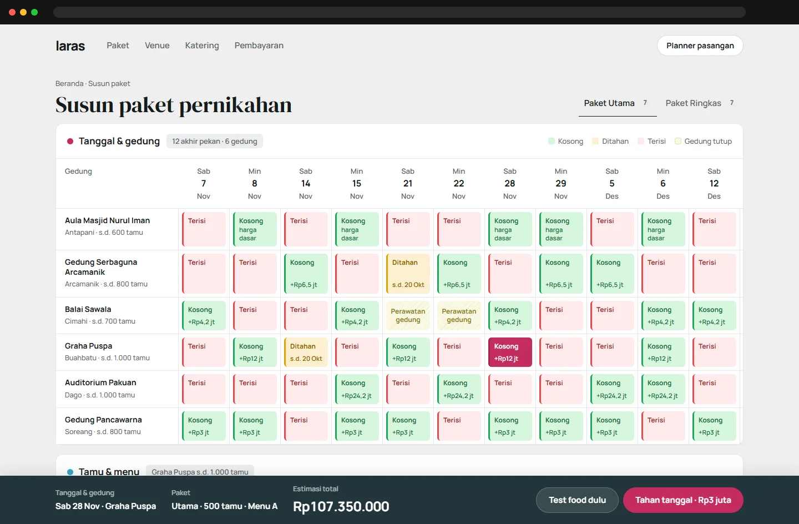Pick Auditorium Pakuan slot Sab 5 Des
Screen dimensions: 799x524
[612, 389]
